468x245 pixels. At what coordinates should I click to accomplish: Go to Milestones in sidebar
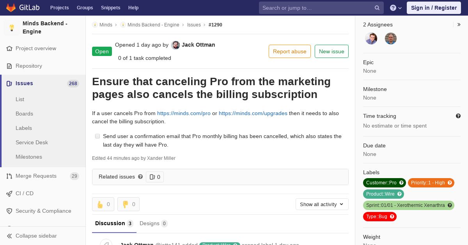tap(29, 157)
